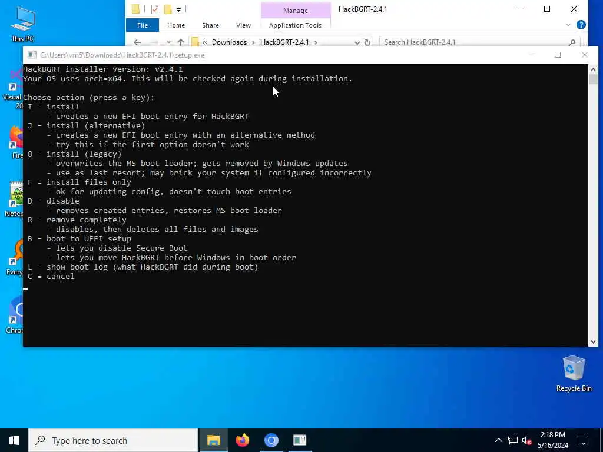Click the 'Choose action (press a key):' line
Viewport: 603px width, 452px height.
click(x=89, y=98)
